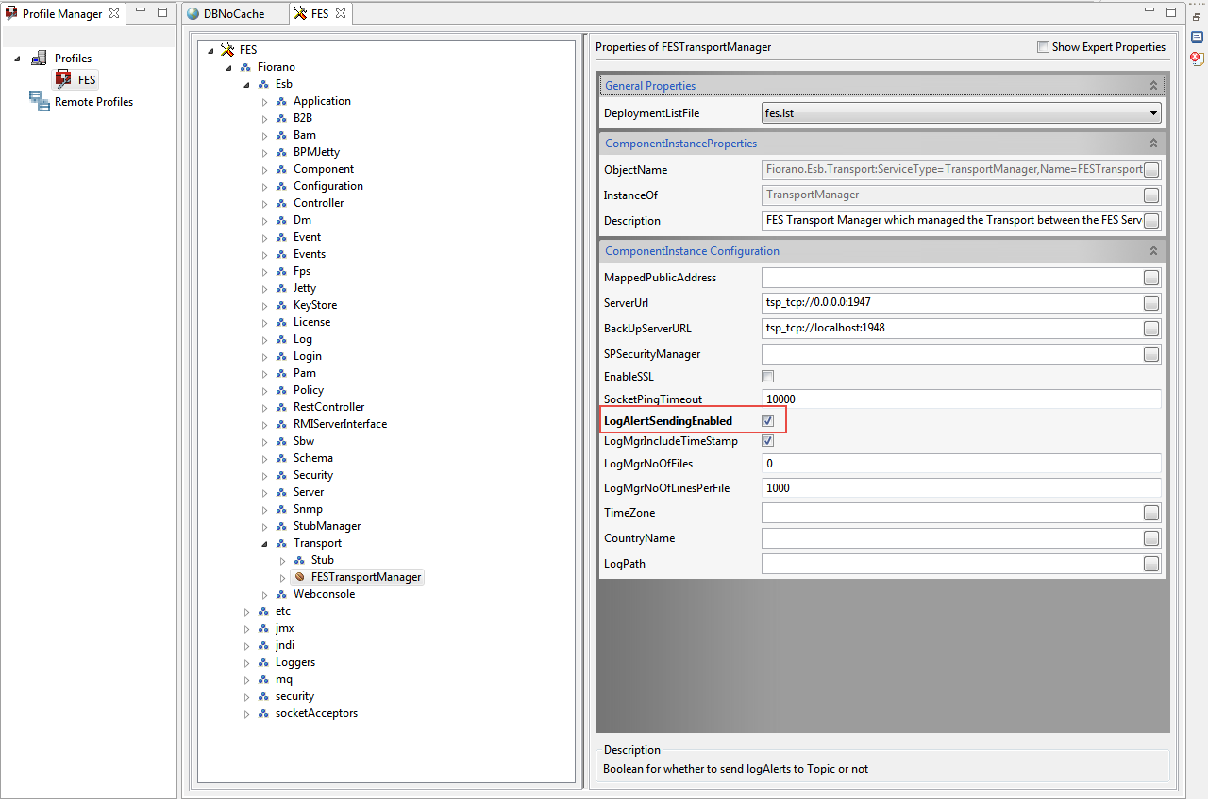Image resolution: width=1208 pixels, height=799 pixels.
Task: Toggle the EnableSSL checkbox
Action: 768,377
